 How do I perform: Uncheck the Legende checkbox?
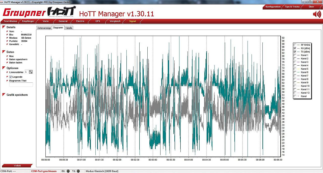tap(11, 77)
